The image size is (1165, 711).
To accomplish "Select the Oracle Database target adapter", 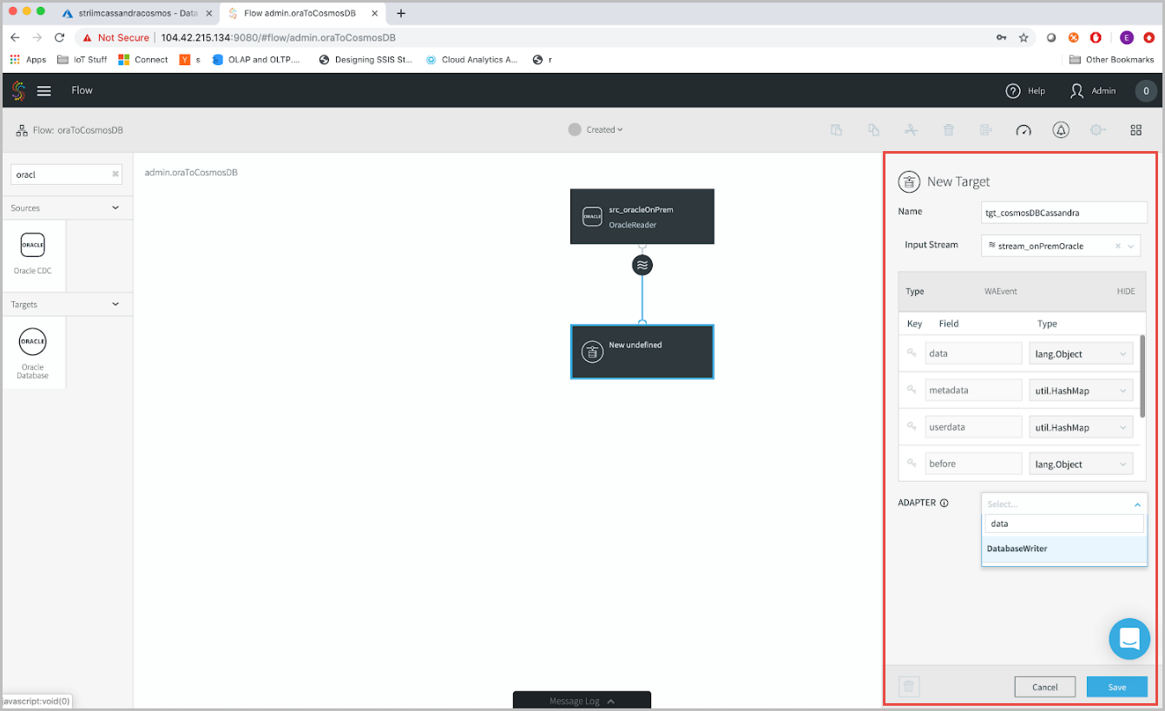I will (33, 350).
